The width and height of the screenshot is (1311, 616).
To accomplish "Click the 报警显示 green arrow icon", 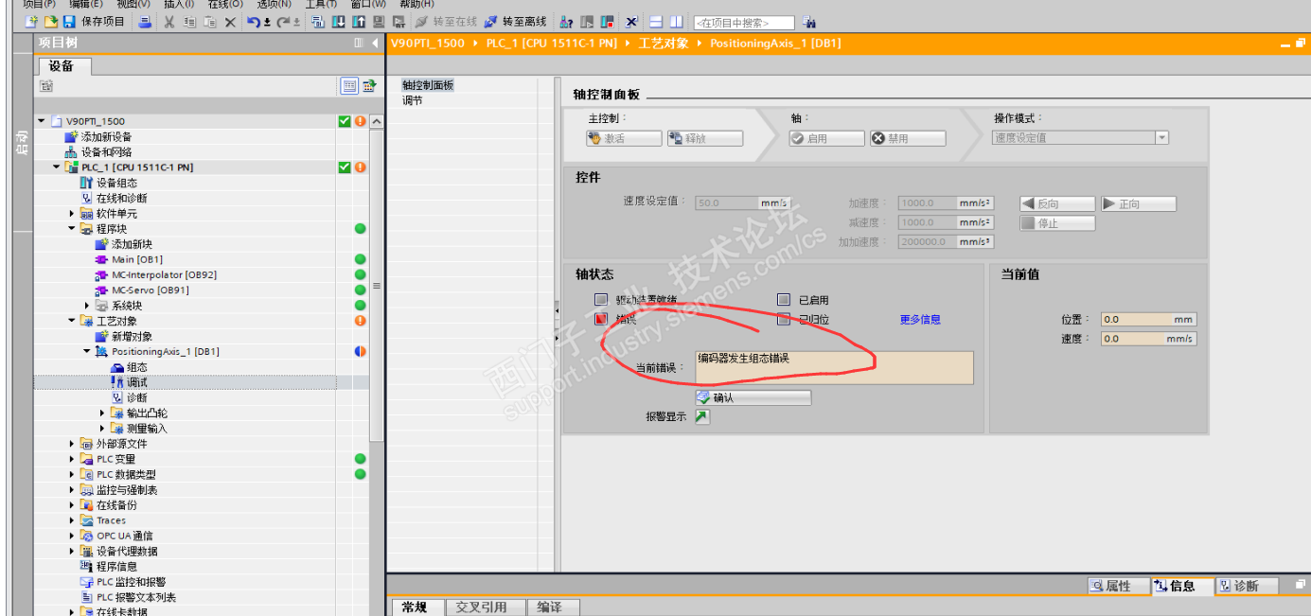I will [x=702, y=416].
